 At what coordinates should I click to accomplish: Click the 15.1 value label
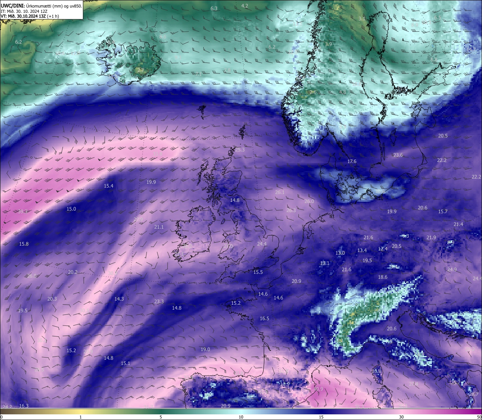click(x=125, y=363)
